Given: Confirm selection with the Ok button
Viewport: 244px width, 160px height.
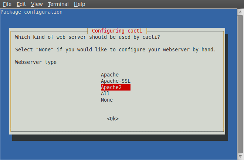Looking at the screenshot, I should (113, 119).
